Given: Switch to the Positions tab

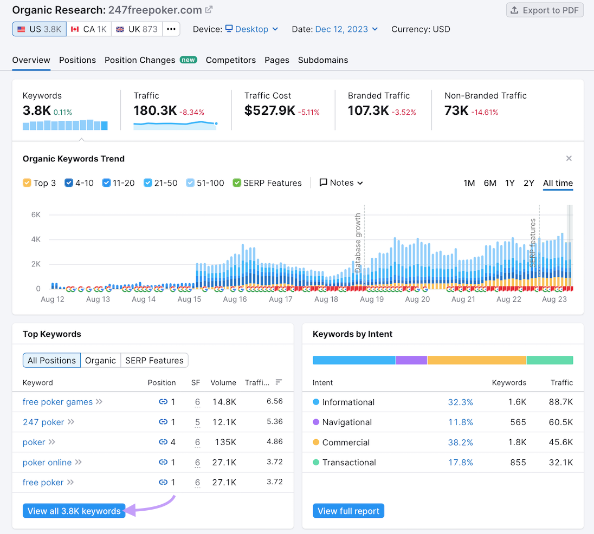Looking at the screenshot, I should click(77, 60).
